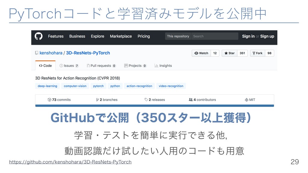This screenshot has width=308, height=173.
Task: Select the action-recognition topic tag
Action: 139,86
